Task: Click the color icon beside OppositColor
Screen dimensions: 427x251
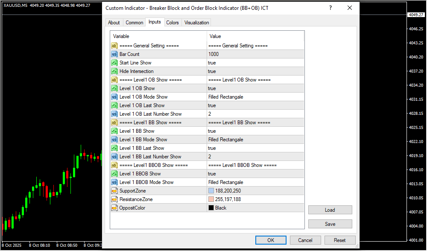Action: [x=114, y=208]
